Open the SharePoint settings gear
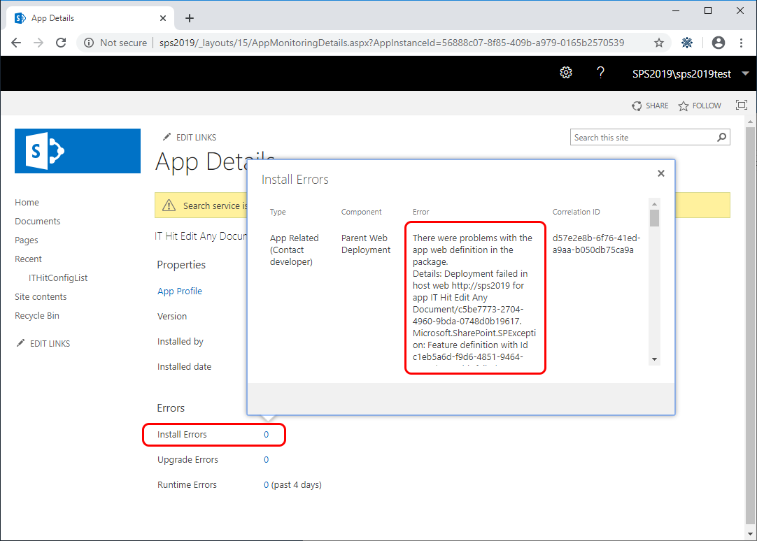Viewport: 757px width, 541px height. (x=566, y=73)
